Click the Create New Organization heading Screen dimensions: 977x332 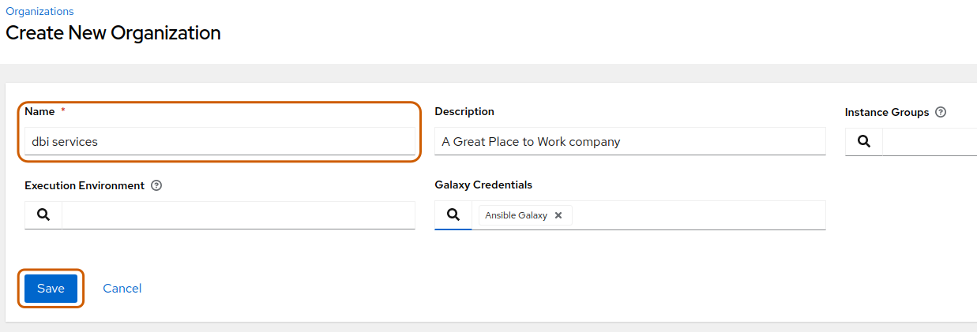coord(113,33)
